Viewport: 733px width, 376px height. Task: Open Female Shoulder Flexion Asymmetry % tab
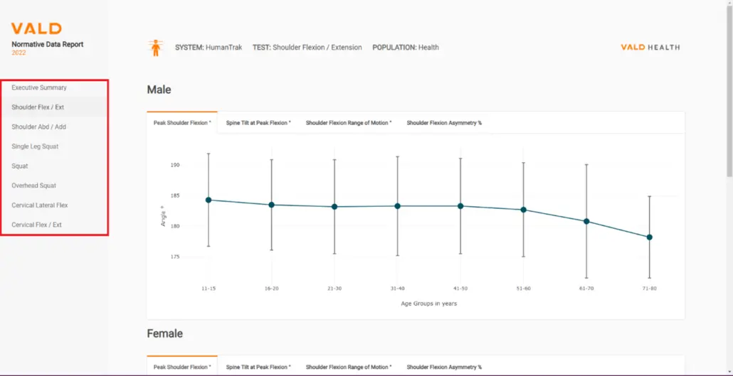click(x=444, y=367)
